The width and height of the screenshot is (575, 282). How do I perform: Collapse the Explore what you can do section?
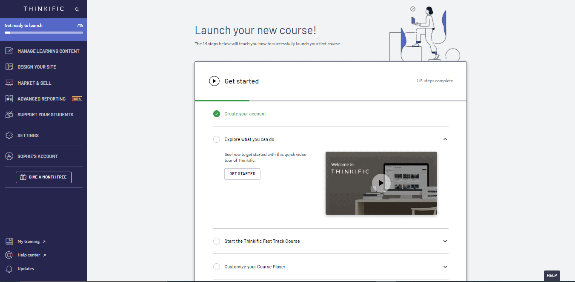pos(445,139)
